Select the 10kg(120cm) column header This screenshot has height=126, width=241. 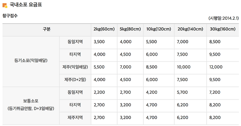(x=159, y=29)
